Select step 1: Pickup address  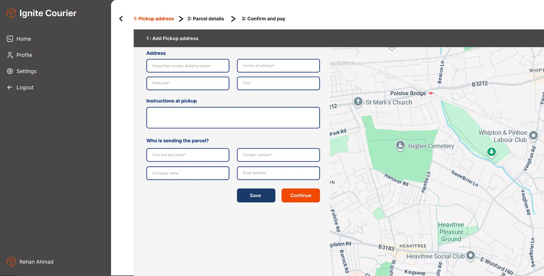[x=154, y=19]
